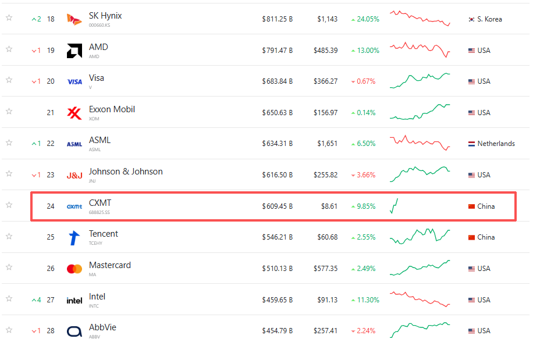The image size is (533, 346).
Task: Click the $454.79 B AbbVie market cap
Action: [277, 331]
